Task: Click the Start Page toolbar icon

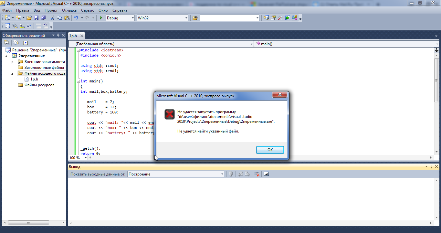Action: [x=287, y=18]
